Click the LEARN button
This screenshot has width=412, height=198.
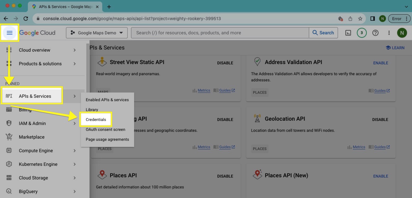[x=395, y=48]
